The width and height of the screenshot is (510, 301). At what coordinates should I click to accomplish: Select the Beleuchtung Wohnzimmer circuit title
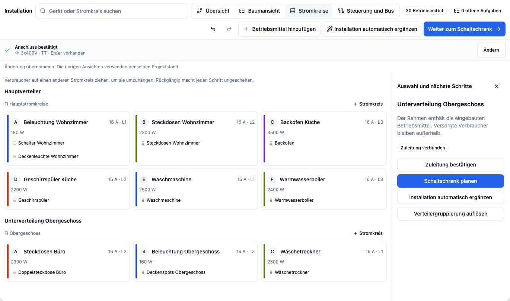56,122
